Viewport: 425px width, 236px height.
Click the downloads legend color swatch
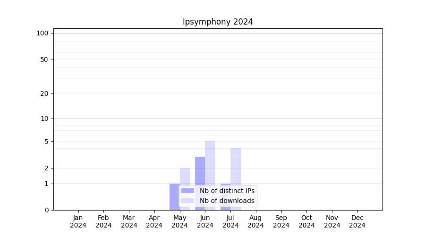pos(187,201)
